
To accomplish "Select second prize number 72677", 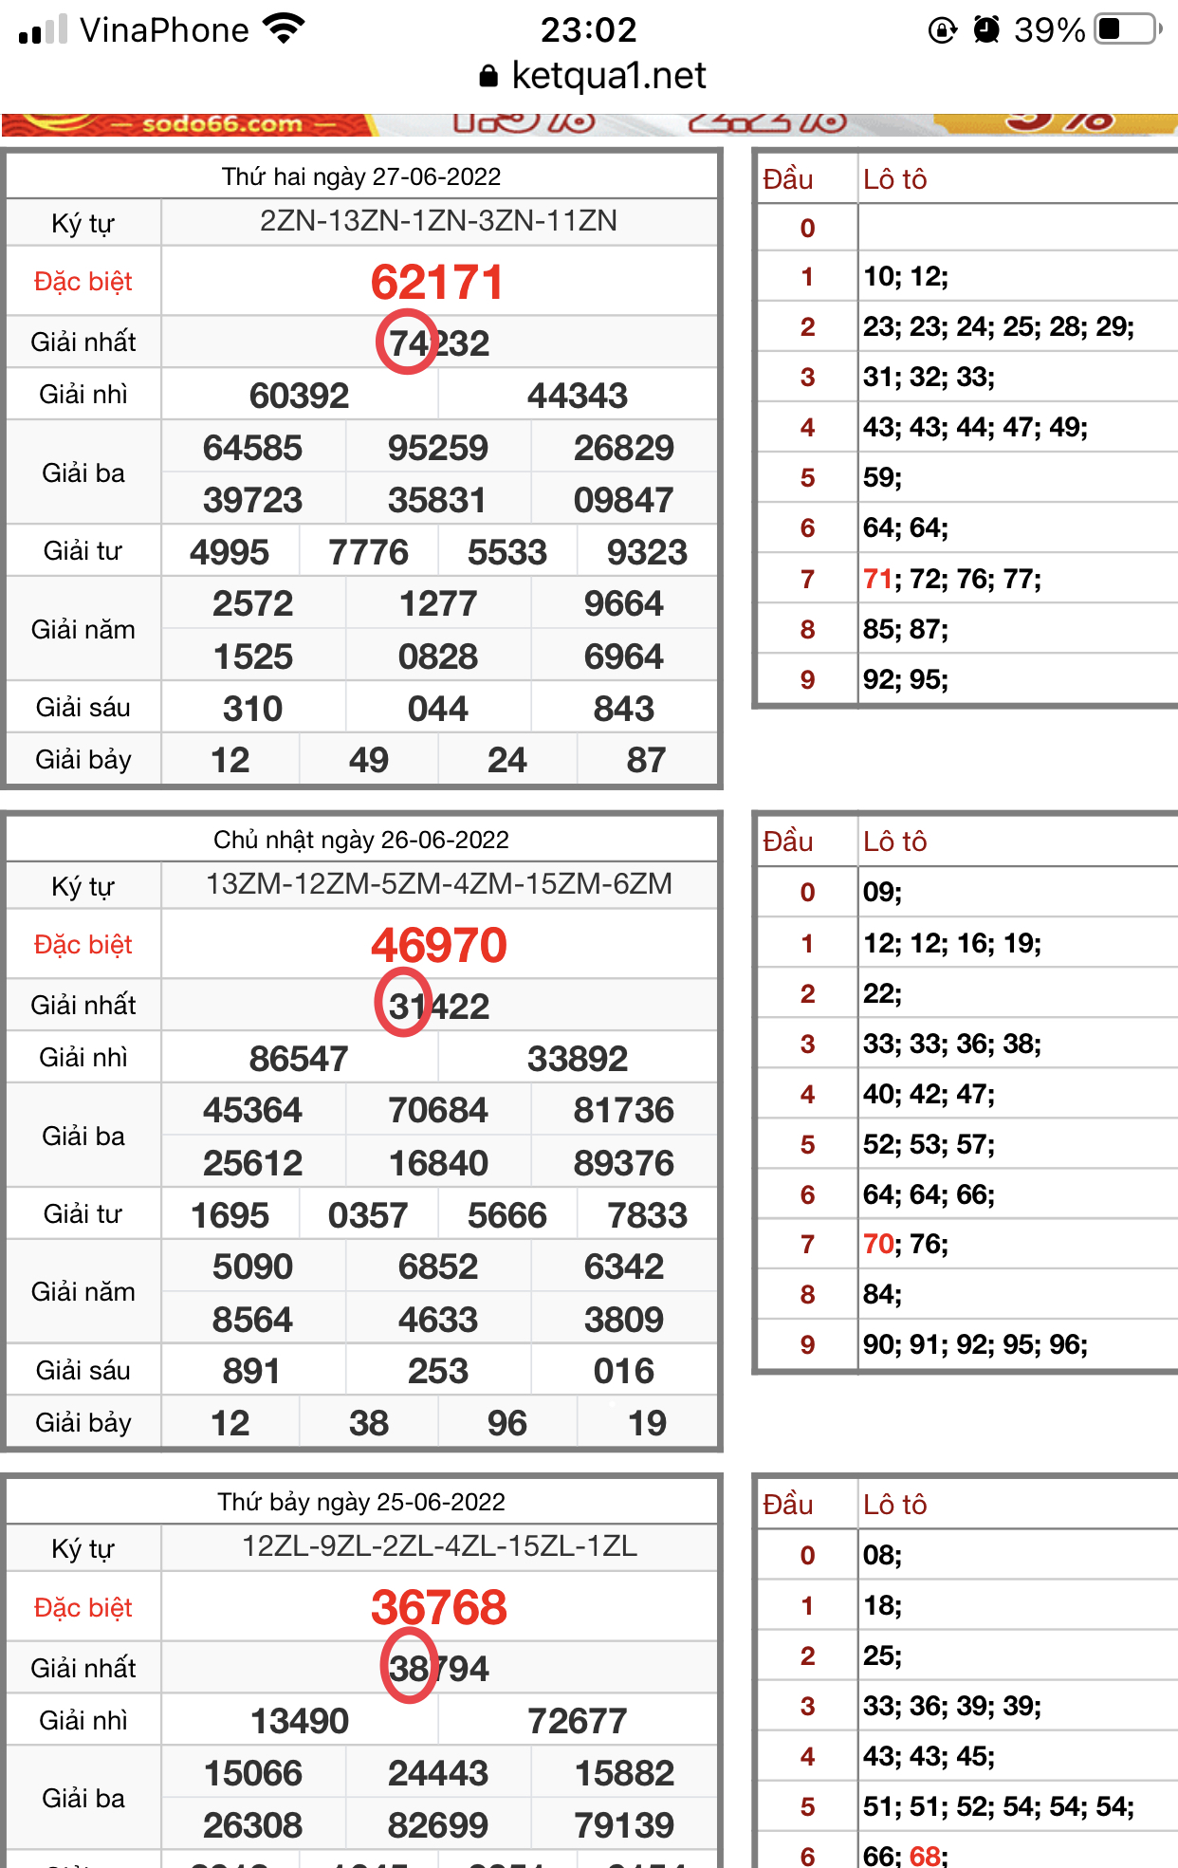I will point(578,1721).
